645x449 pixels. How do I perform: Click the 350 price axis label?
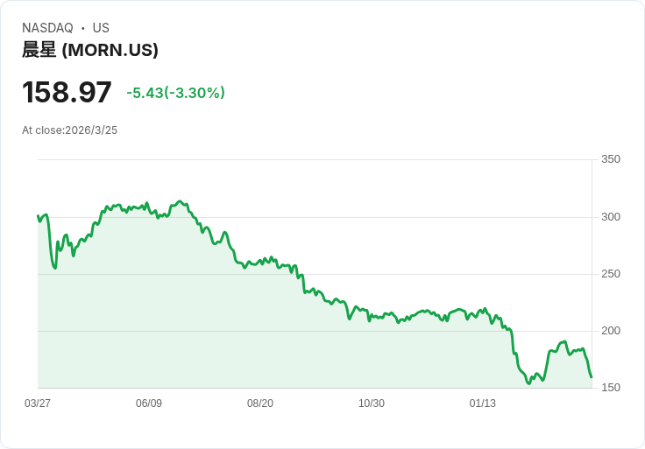click(x=611, y=159)
